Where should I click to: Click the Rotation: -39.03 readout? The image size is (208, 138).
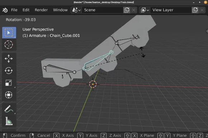point(21,20)
